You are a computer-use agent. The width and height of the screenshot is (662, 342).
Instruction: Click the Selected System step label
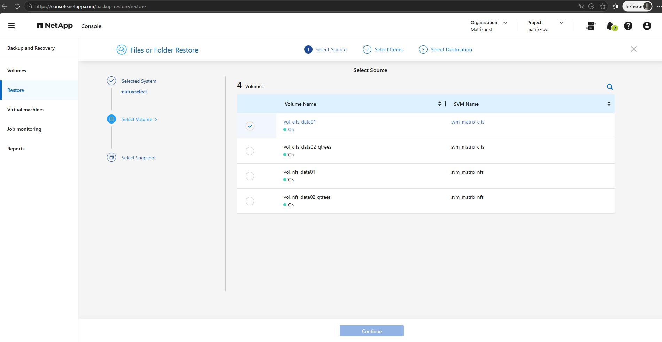pyautogui.click(x=139, y=81)
